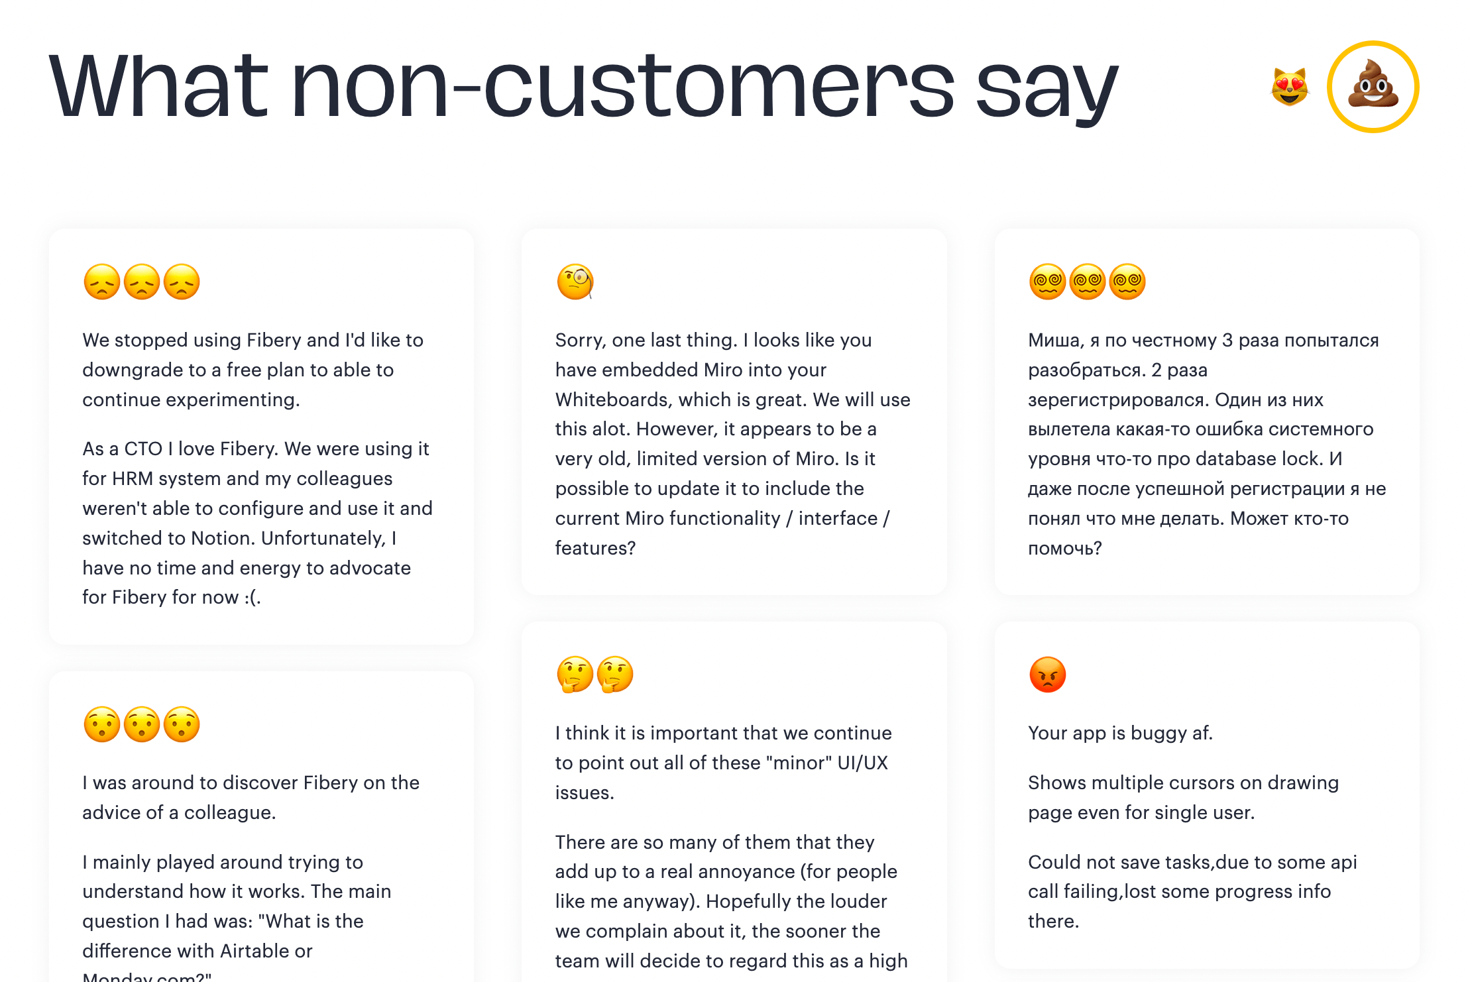Click the "advice of a colleague" paragraph

tap(251, 797)
